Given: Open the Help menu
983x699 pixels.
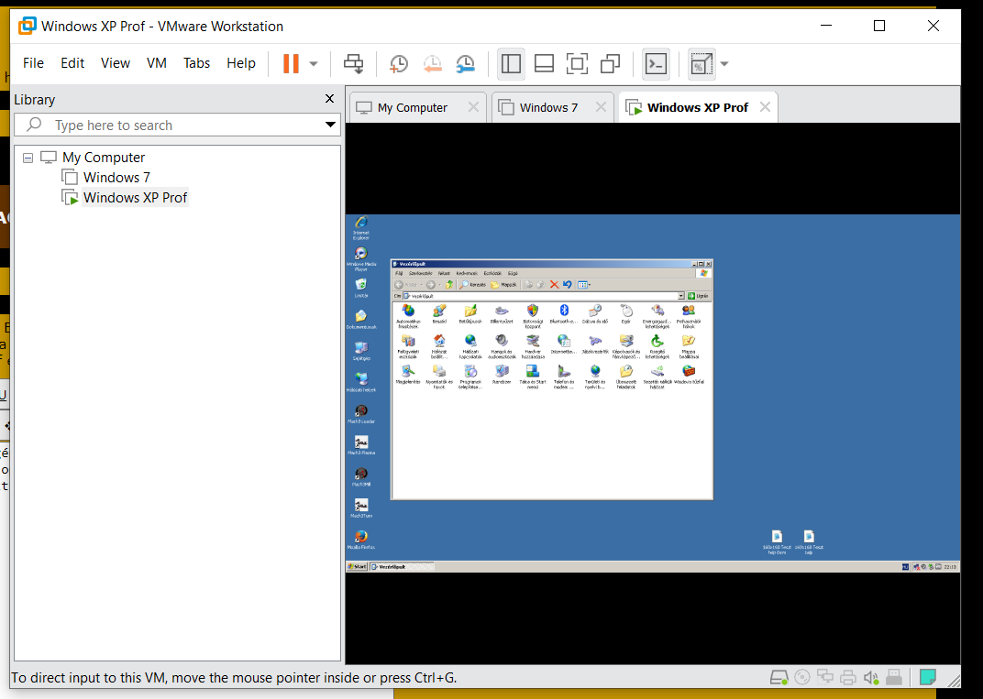Looking at the screenshot, I should [241, 63].
